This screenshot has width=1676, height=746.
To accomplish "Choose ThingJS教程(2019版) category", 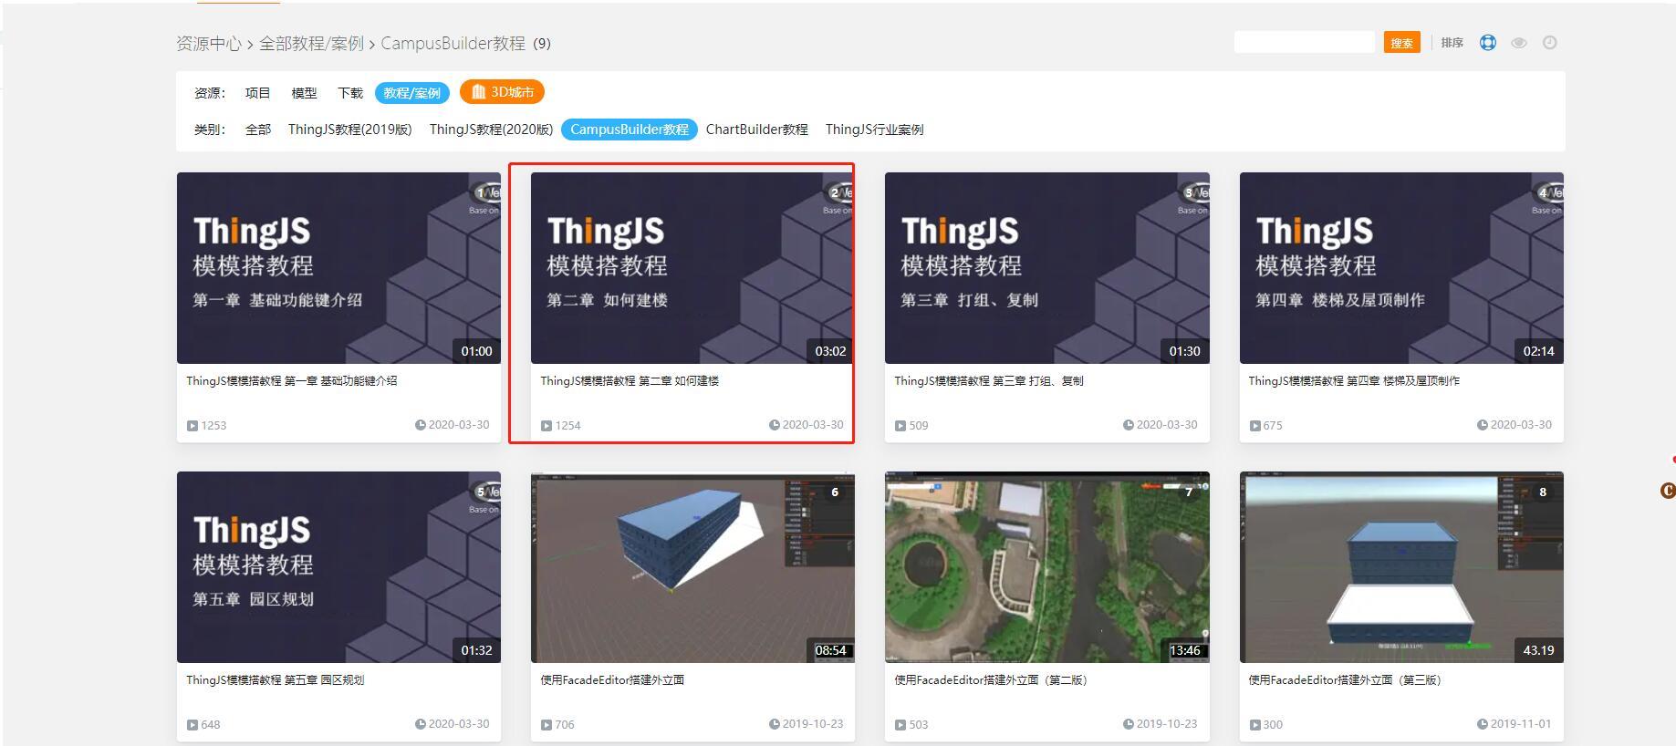I will click(x=350, y=130).
